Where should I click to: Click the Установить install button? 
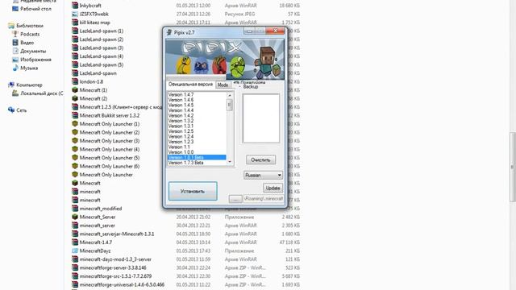193,191
